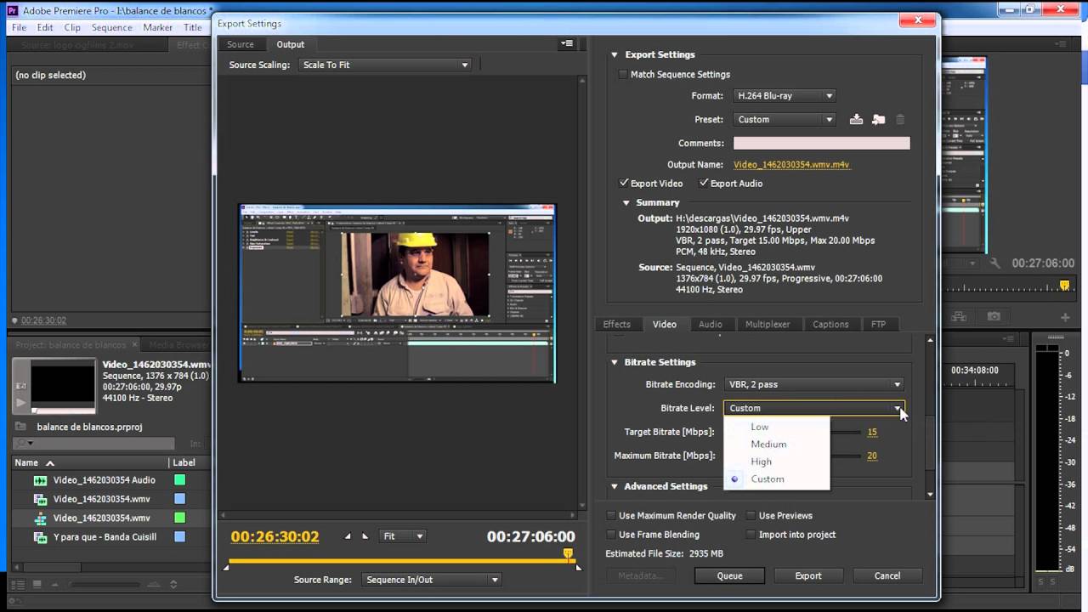Click the Output Name link Video_1462030354.wmv.m4v

point(791,166)
